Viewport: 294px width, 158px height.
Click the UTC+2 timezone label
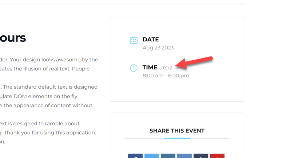coord(166,68)
